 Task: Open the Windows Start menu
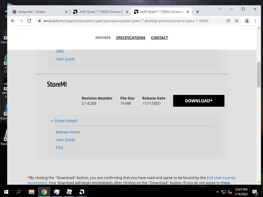coord(6,192)
